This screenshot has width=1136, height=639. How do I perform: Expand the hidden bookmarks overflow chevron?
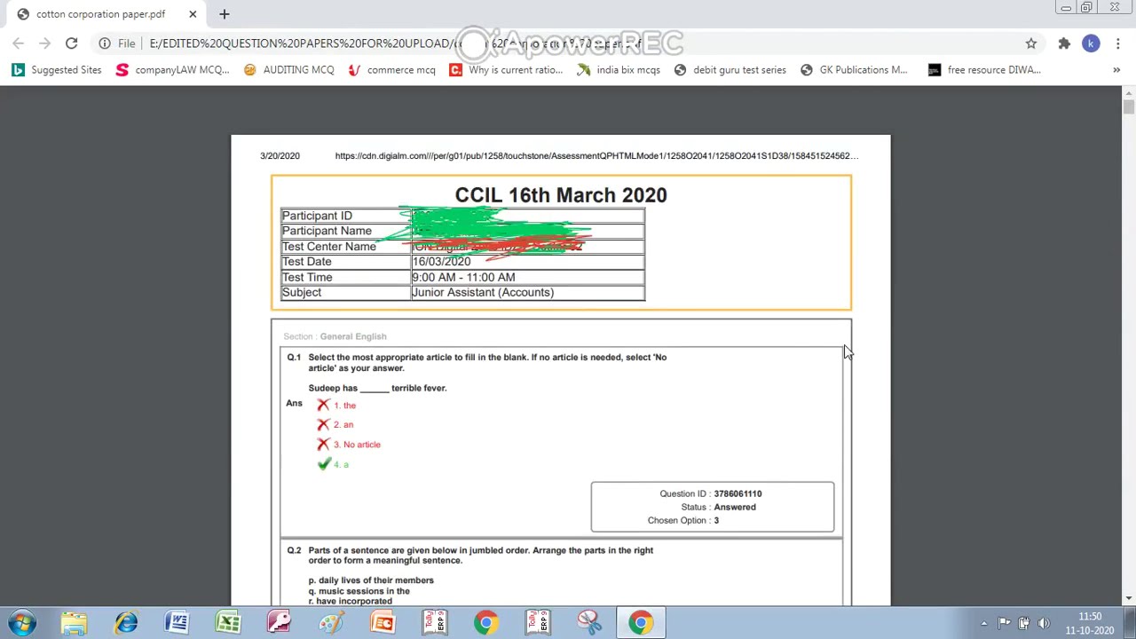tap(1116, 69)
